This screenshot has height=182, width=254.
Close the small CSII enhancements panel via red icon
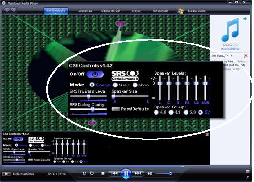pyautogui.click(x=207, y=134)
